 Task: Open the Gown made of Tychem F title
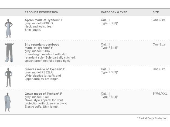(x=43, y=94)
